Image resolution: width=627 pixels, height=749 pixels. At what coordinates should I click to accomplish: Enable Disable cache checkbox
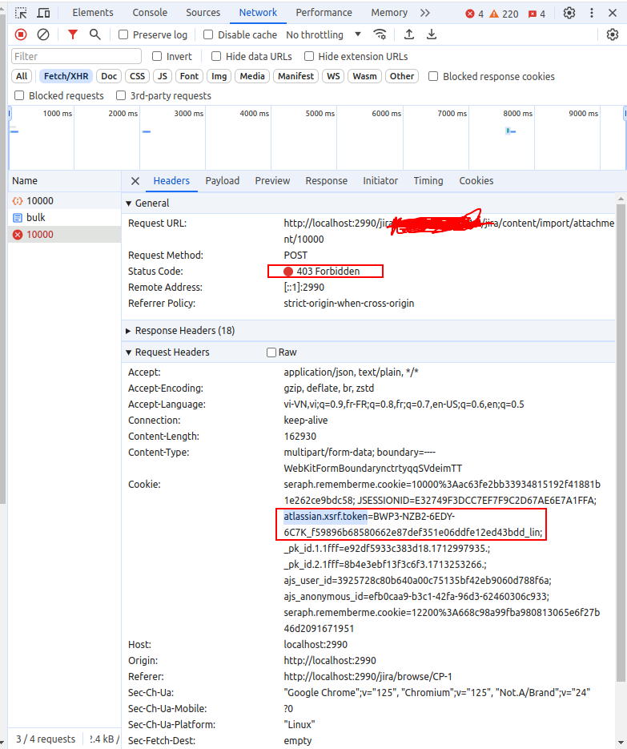tap(208, 34)
